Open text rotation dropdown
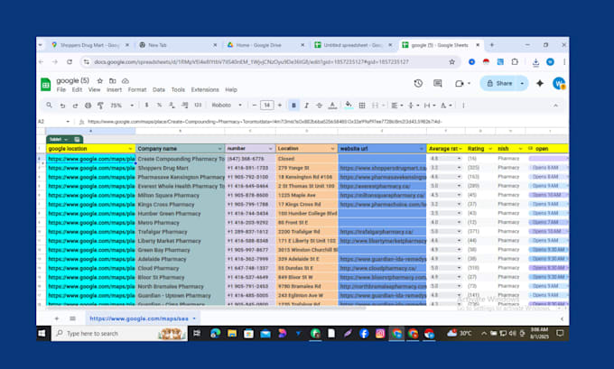Image resolution: width=614 pixels, height=369 pixels. pyautogui.click(x=446, y=105)
